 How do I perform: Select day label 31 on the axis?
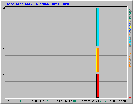tap(125, 101)
